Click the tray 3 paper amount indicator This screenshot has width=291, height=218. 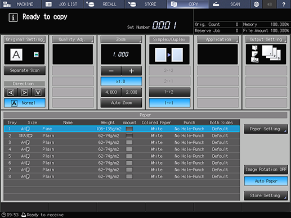tap(129, 143)
